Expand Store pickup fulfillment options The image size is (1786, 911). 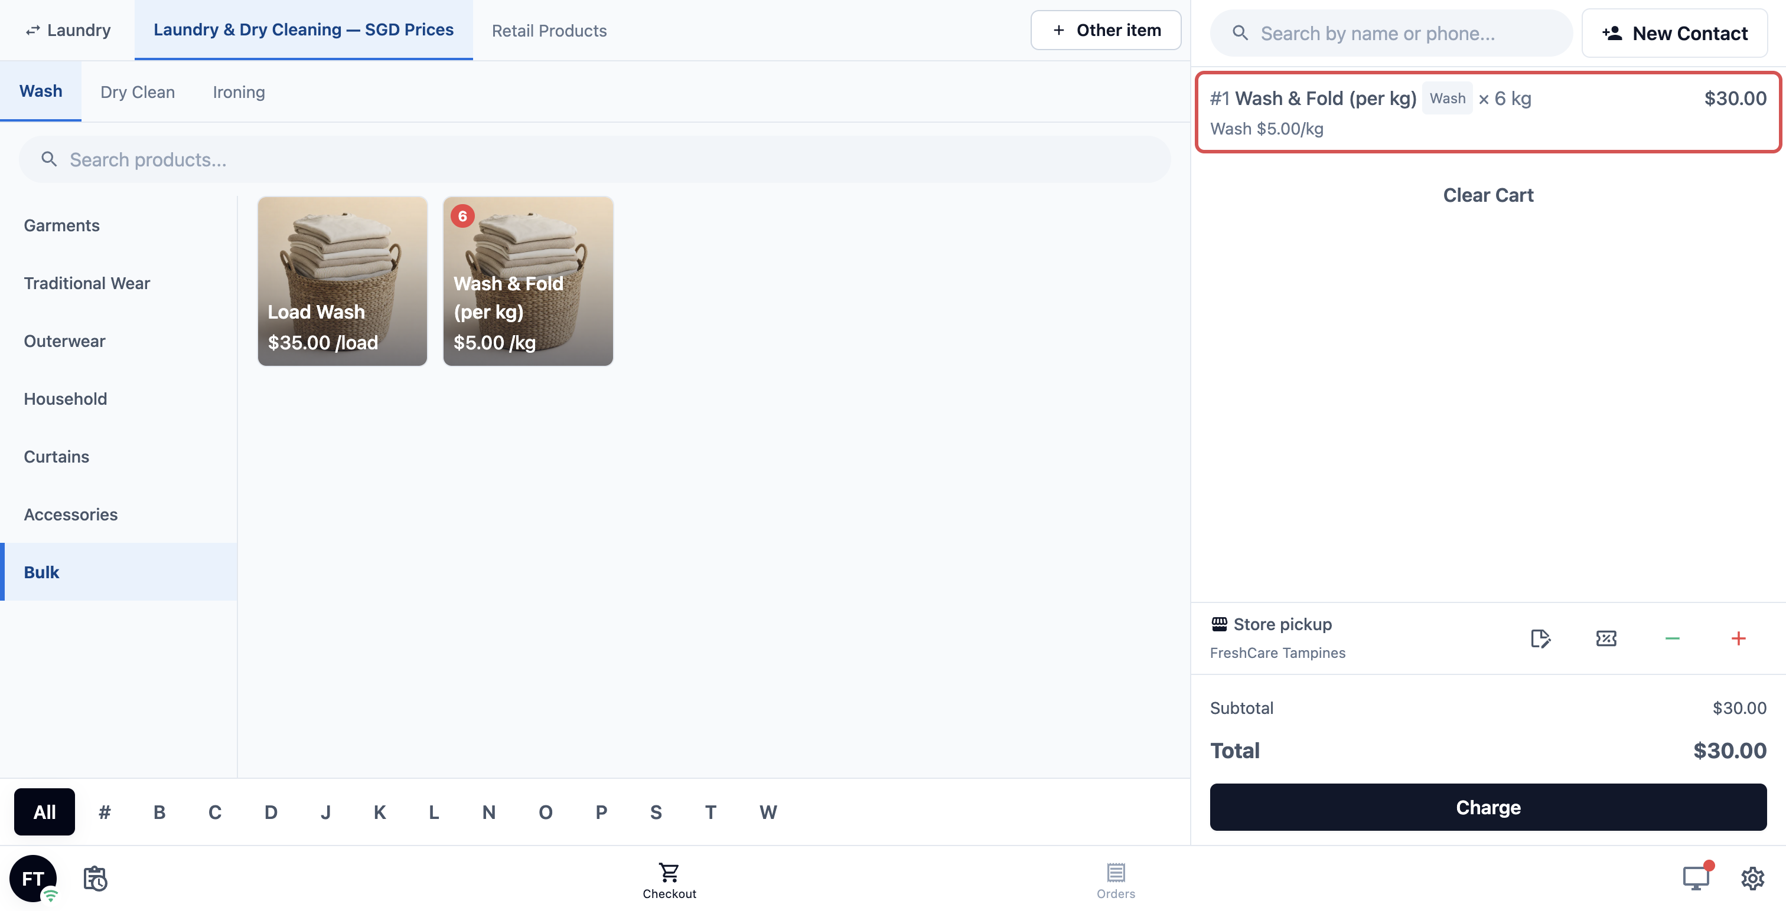[1282, 624]
